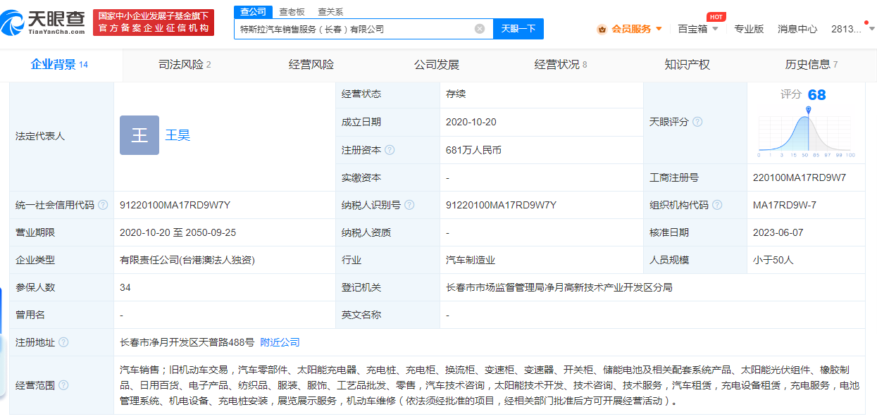Click the score marker on the 68 rating chart
The width and height of the screenshot is (877, 419).
pos(809,110)
